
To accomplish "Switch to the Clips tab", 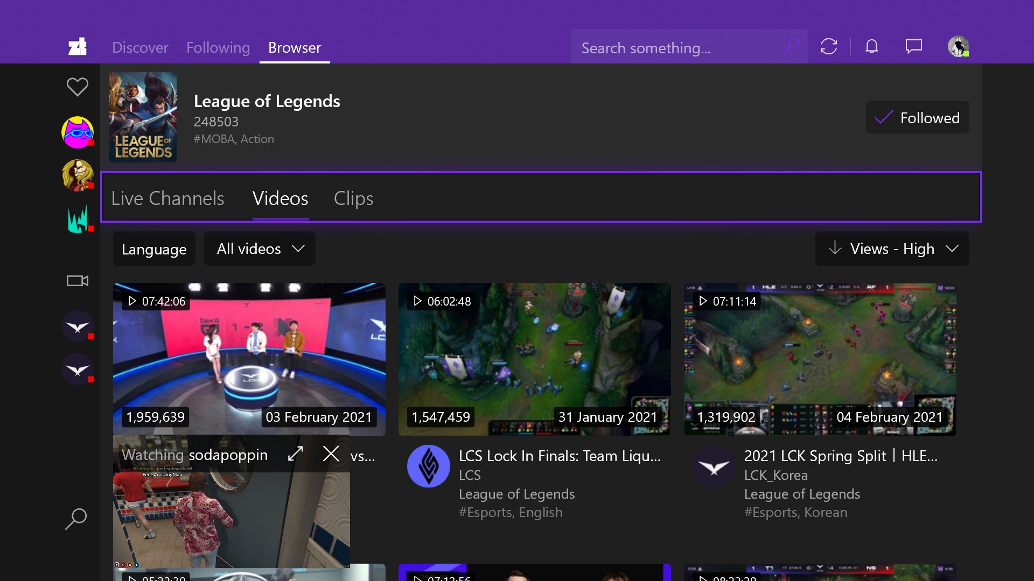I will tap(353, 199).
